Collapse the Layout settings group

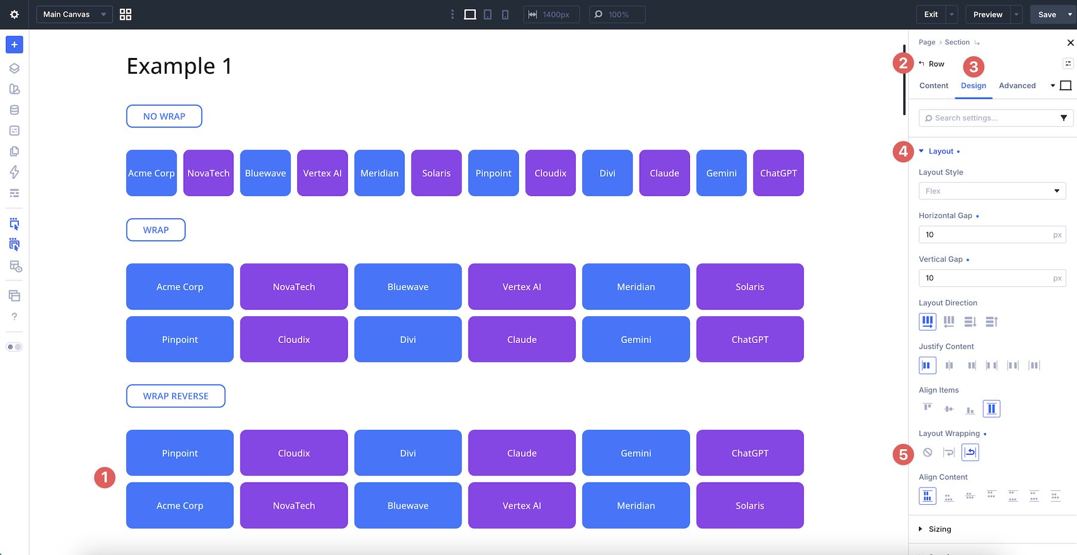click(x=941, y=151)
